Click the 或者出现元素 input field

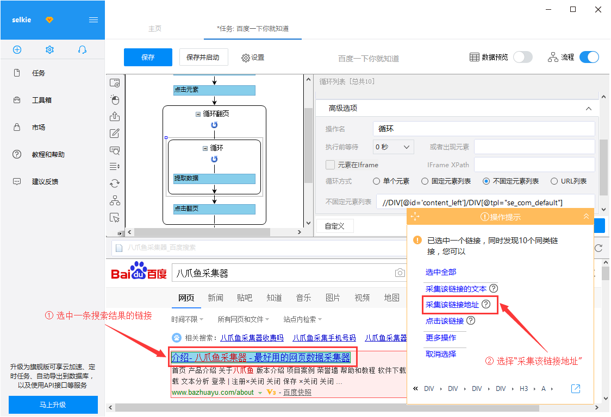coord(534,147)
